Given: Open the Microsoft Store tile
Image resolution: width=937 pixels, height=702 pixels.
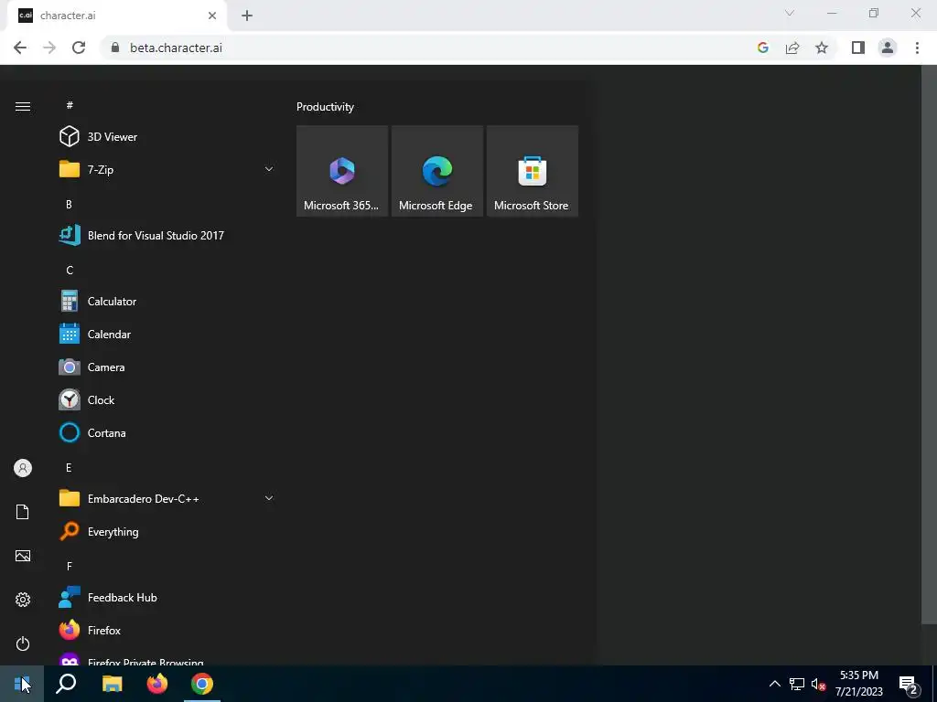Looking at the screenshot, I should [532, 171].
